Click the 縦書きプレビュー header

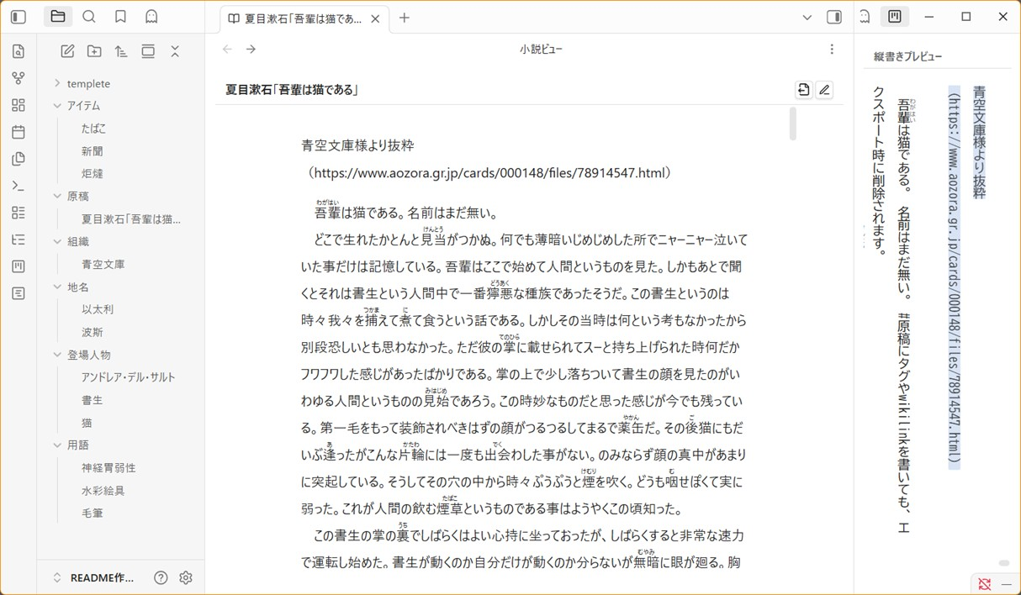[908, 56]
